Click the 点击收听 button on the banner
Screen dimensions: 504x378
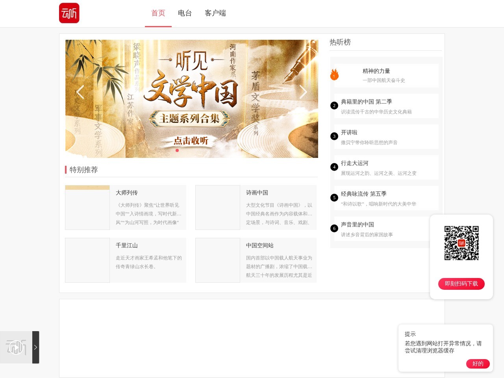coord(192,140)
